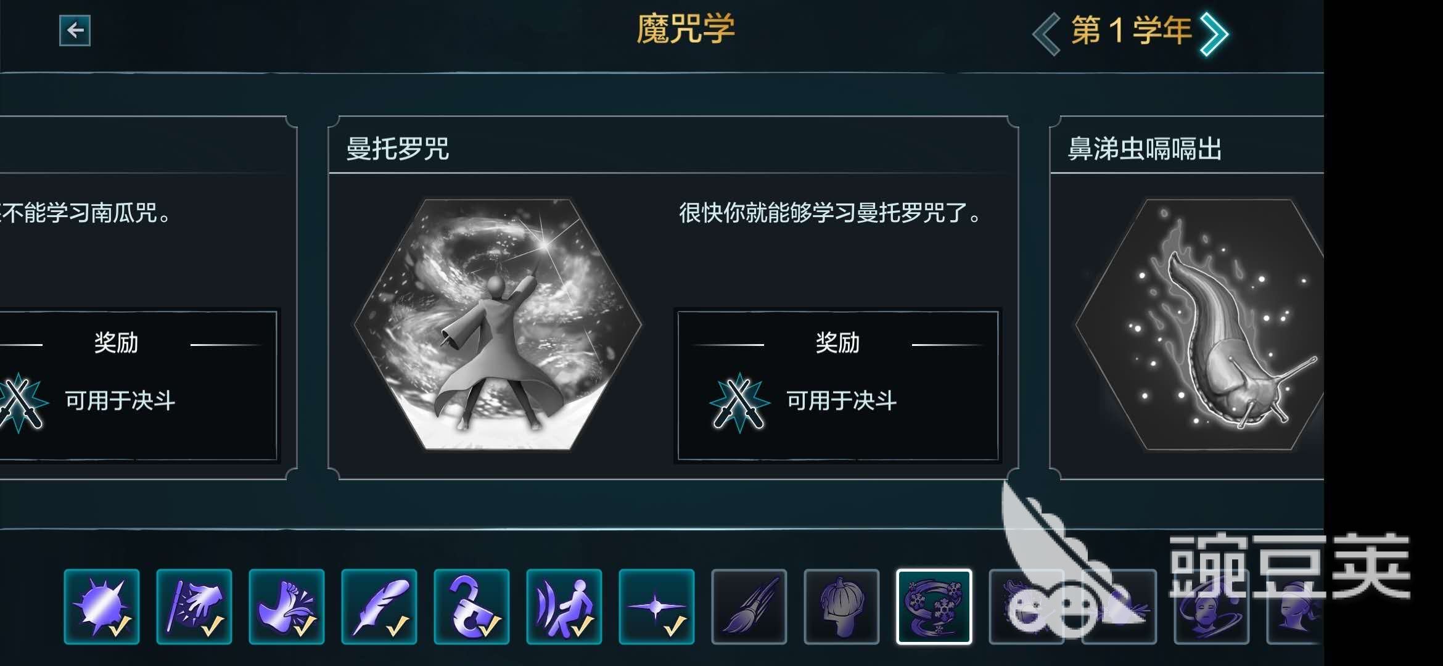
Task: Click the 第1学年 year label
Action: pos(1131,31)
